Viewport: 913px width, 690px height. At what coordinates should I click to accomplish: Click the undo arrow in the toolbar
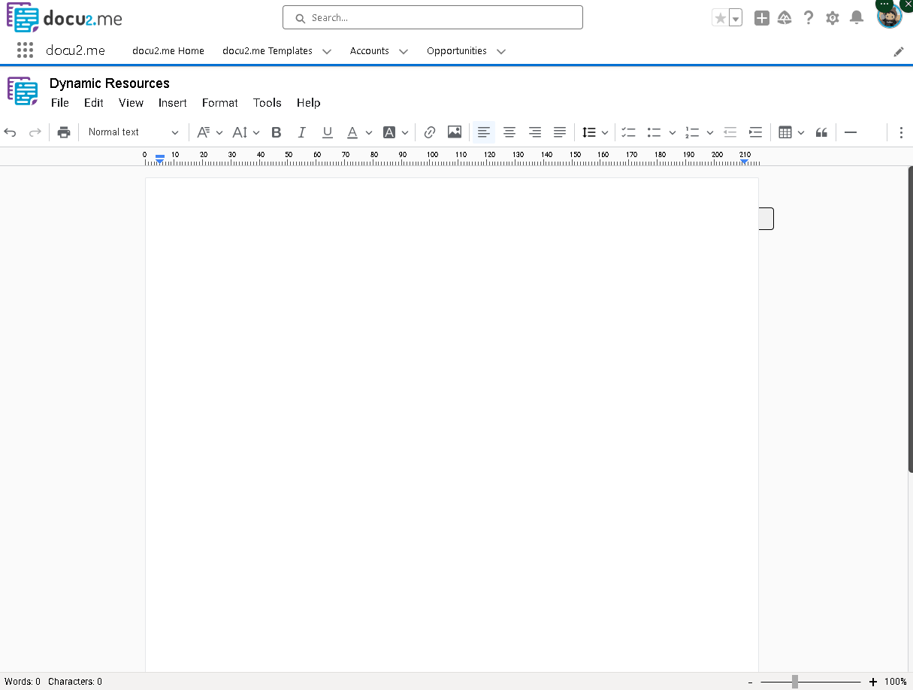11,132
